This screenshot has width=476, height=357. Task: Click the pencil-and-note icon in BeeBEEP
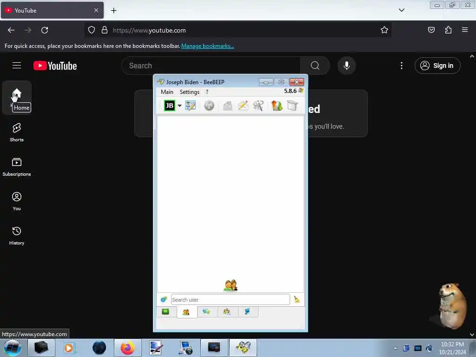click(x=243, y=106)
